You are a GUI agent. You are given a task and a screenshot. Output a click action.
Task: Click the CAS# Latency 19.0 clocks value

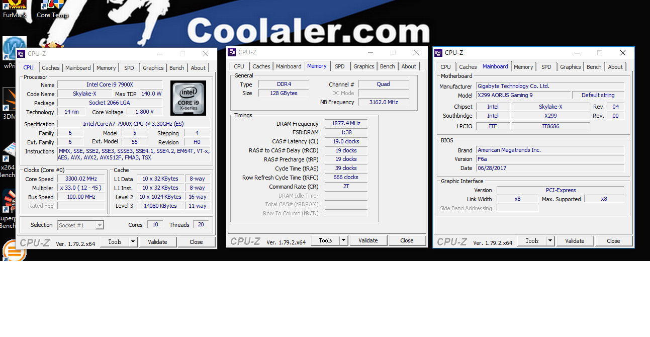point(346,141)
